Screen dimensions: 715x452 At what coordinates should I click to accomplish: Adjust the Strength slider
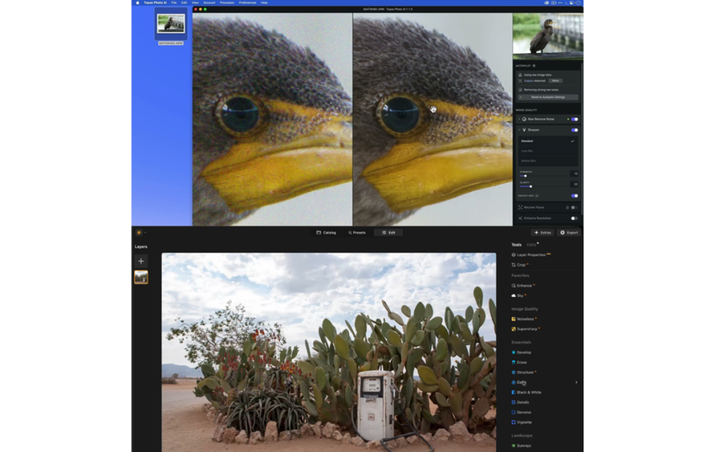(x=525, y=175)
